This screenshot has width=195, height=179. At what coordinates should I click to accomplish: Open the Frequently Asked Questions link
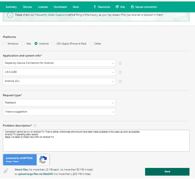tap(51, 15)
